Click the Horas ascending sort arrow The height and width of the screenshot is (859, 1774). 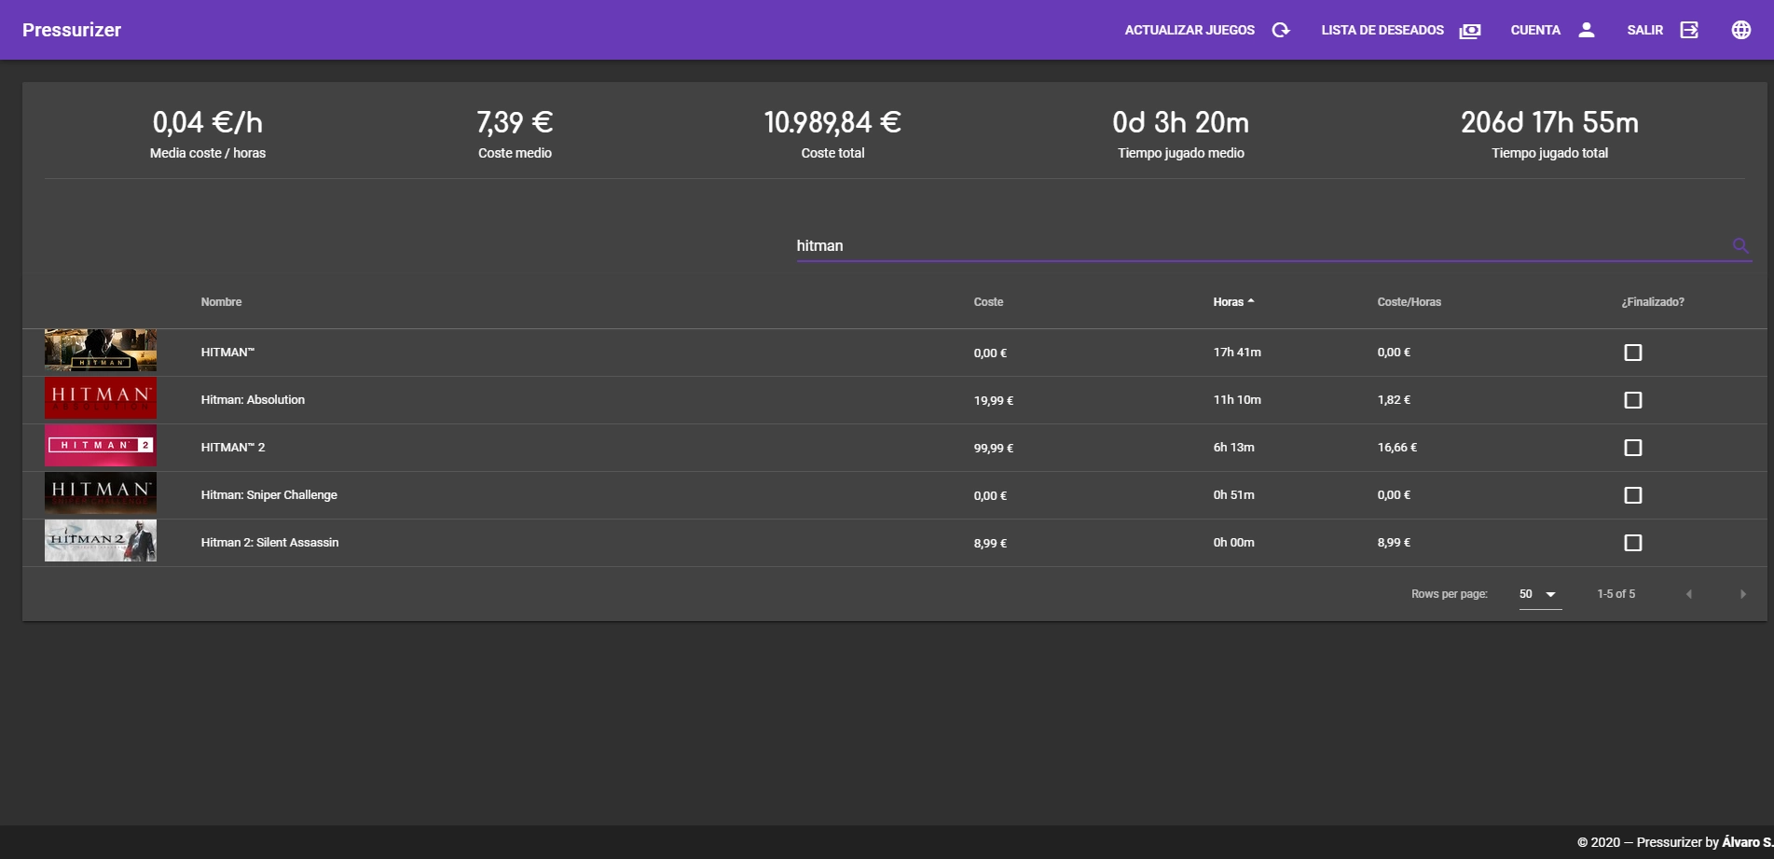(1251, 301)
